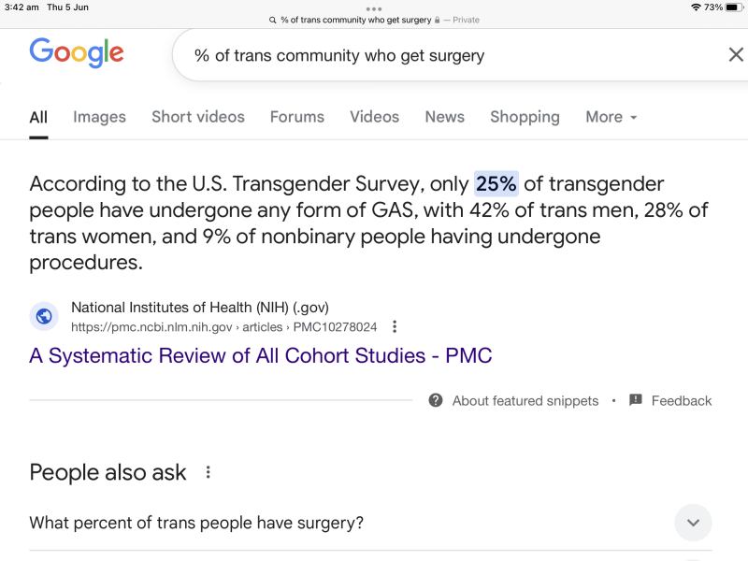Click the question mark About featured snippets icon
748x561 pixels.
[x=435, y=400]
